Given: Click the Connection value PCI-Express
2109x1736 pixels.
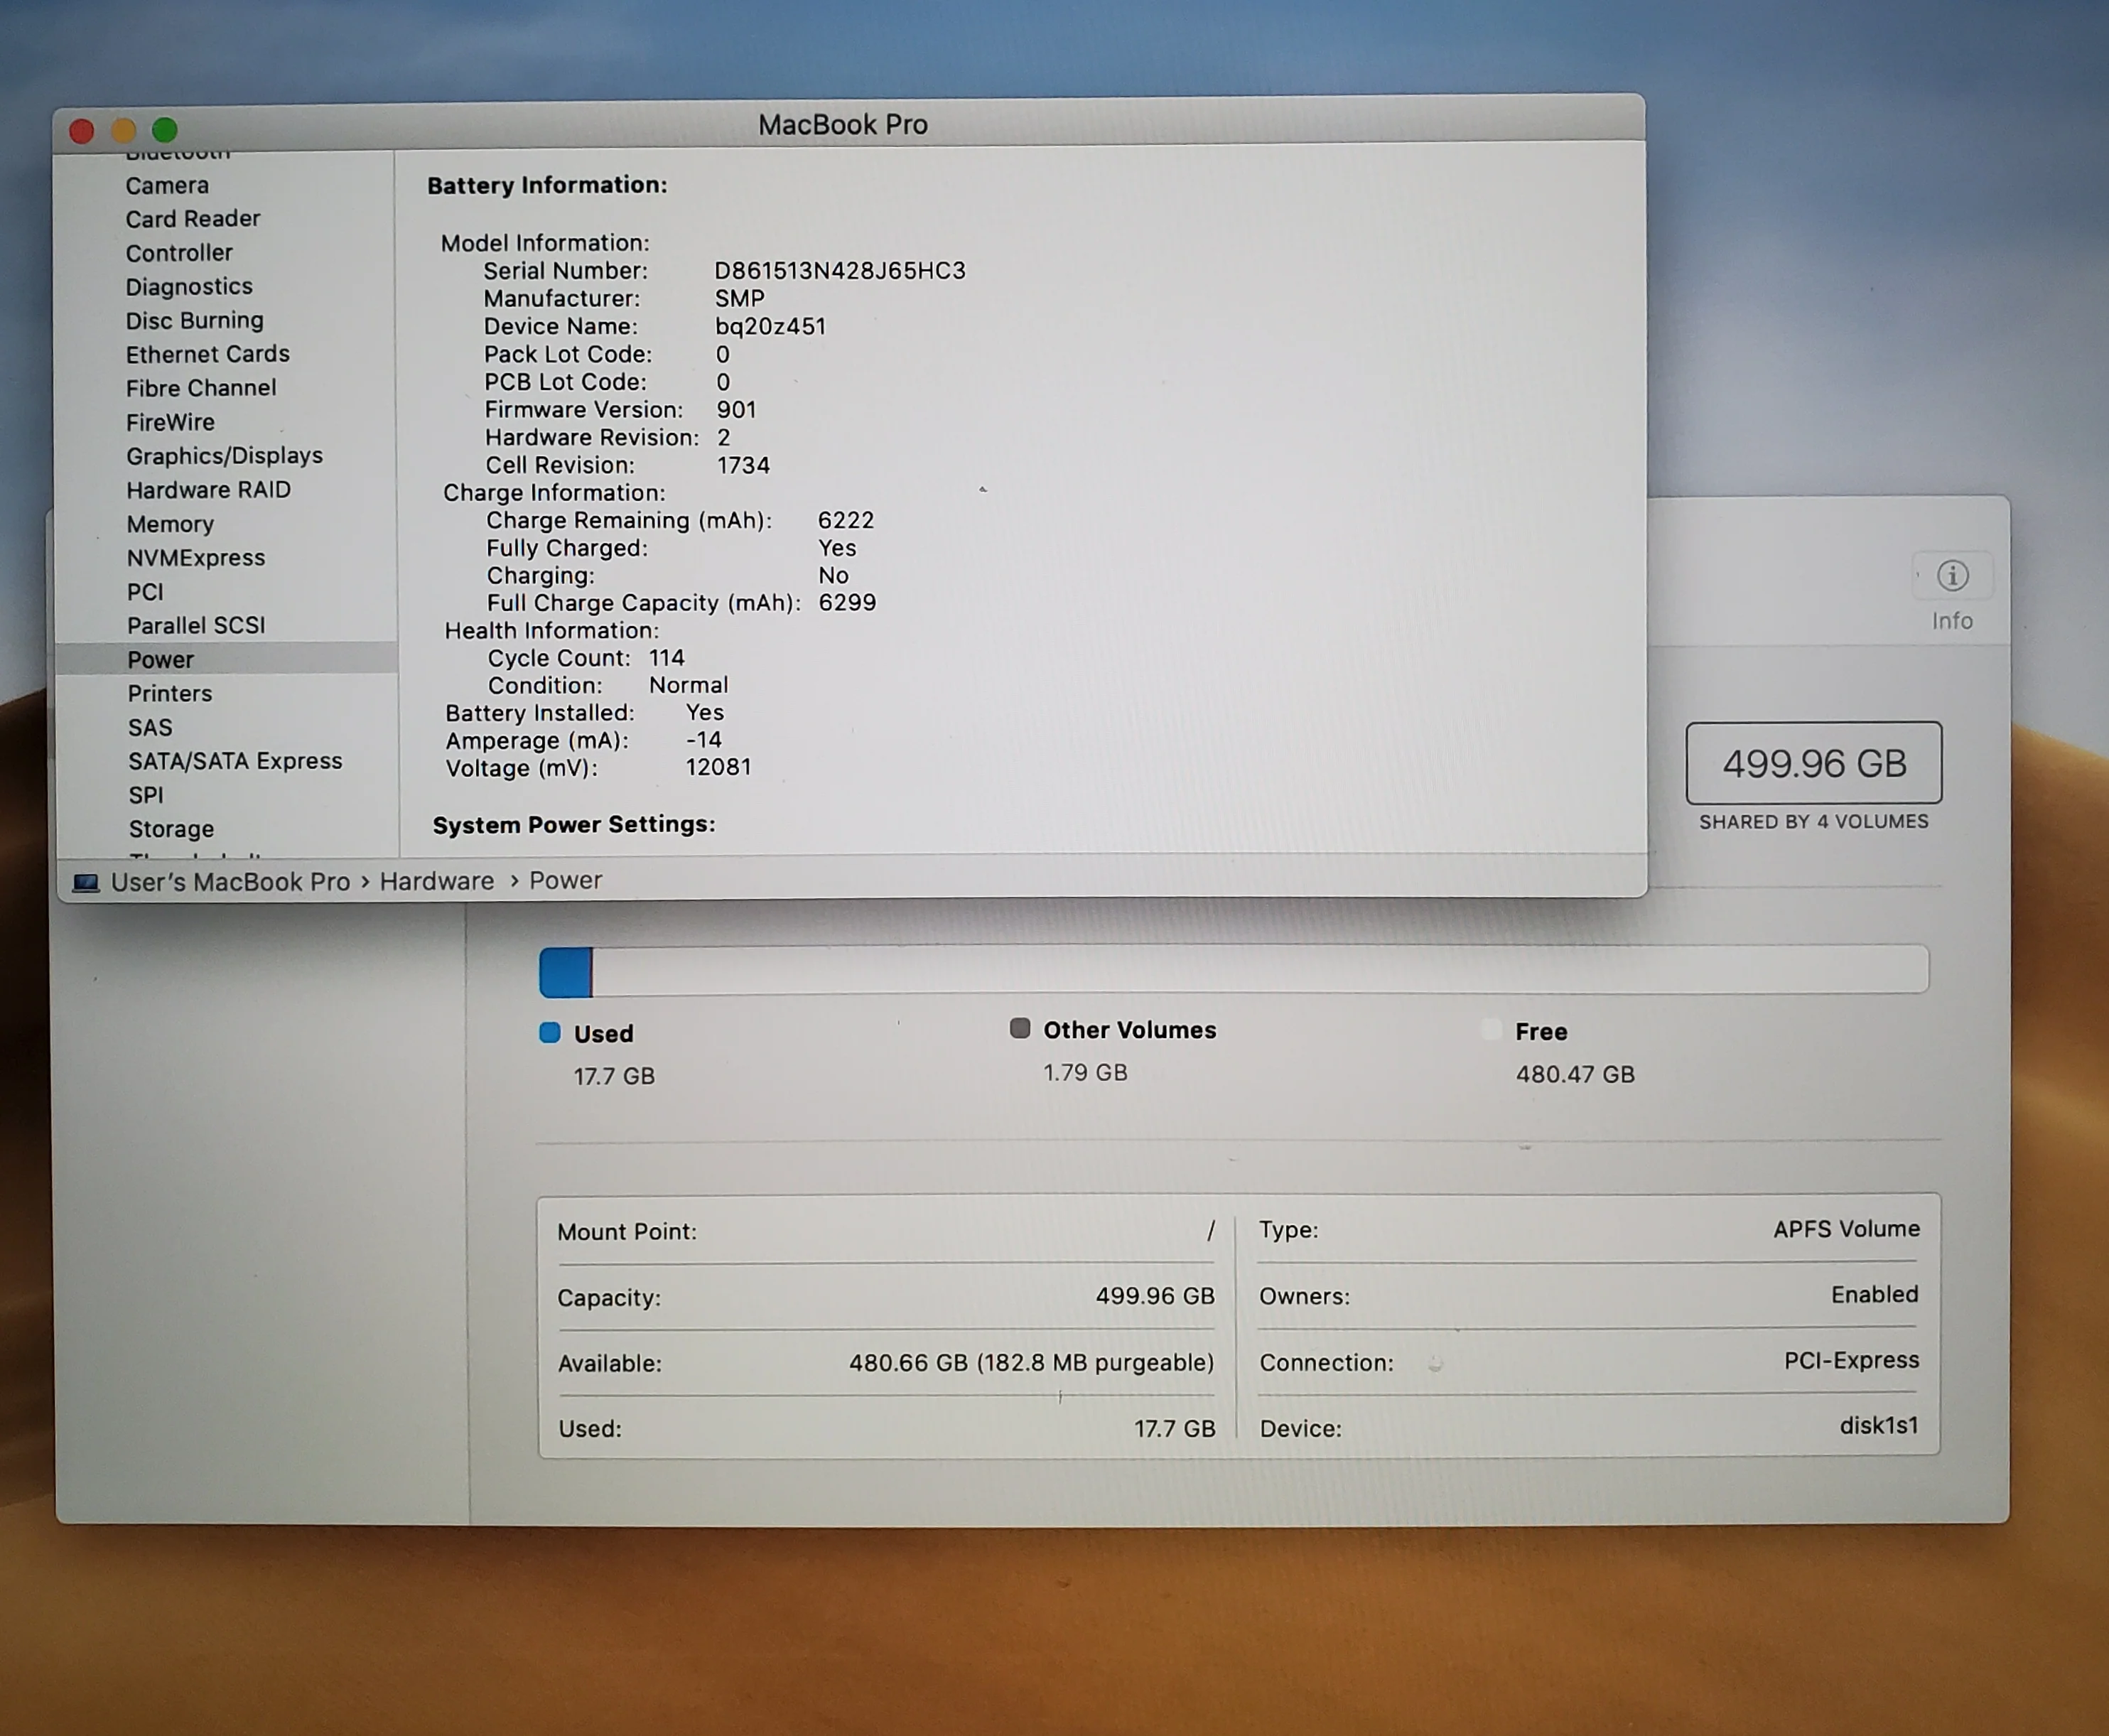Looking at the screenshot, I should pyautogui.click(x=1851, y=1361).
